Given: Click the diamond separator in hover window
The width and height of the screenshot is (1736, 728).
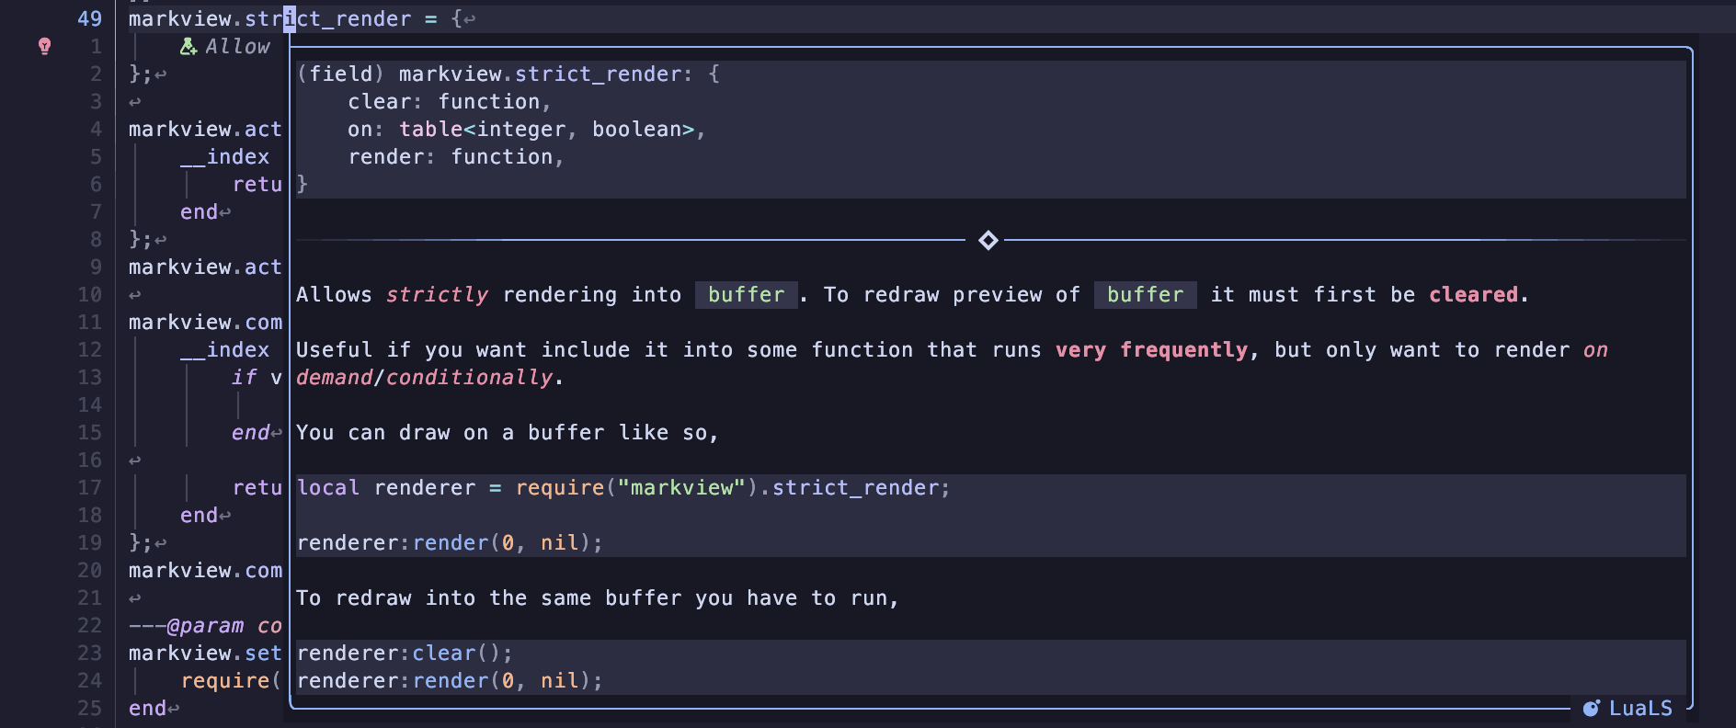Looking at the screenshot, I should [988, 240].
